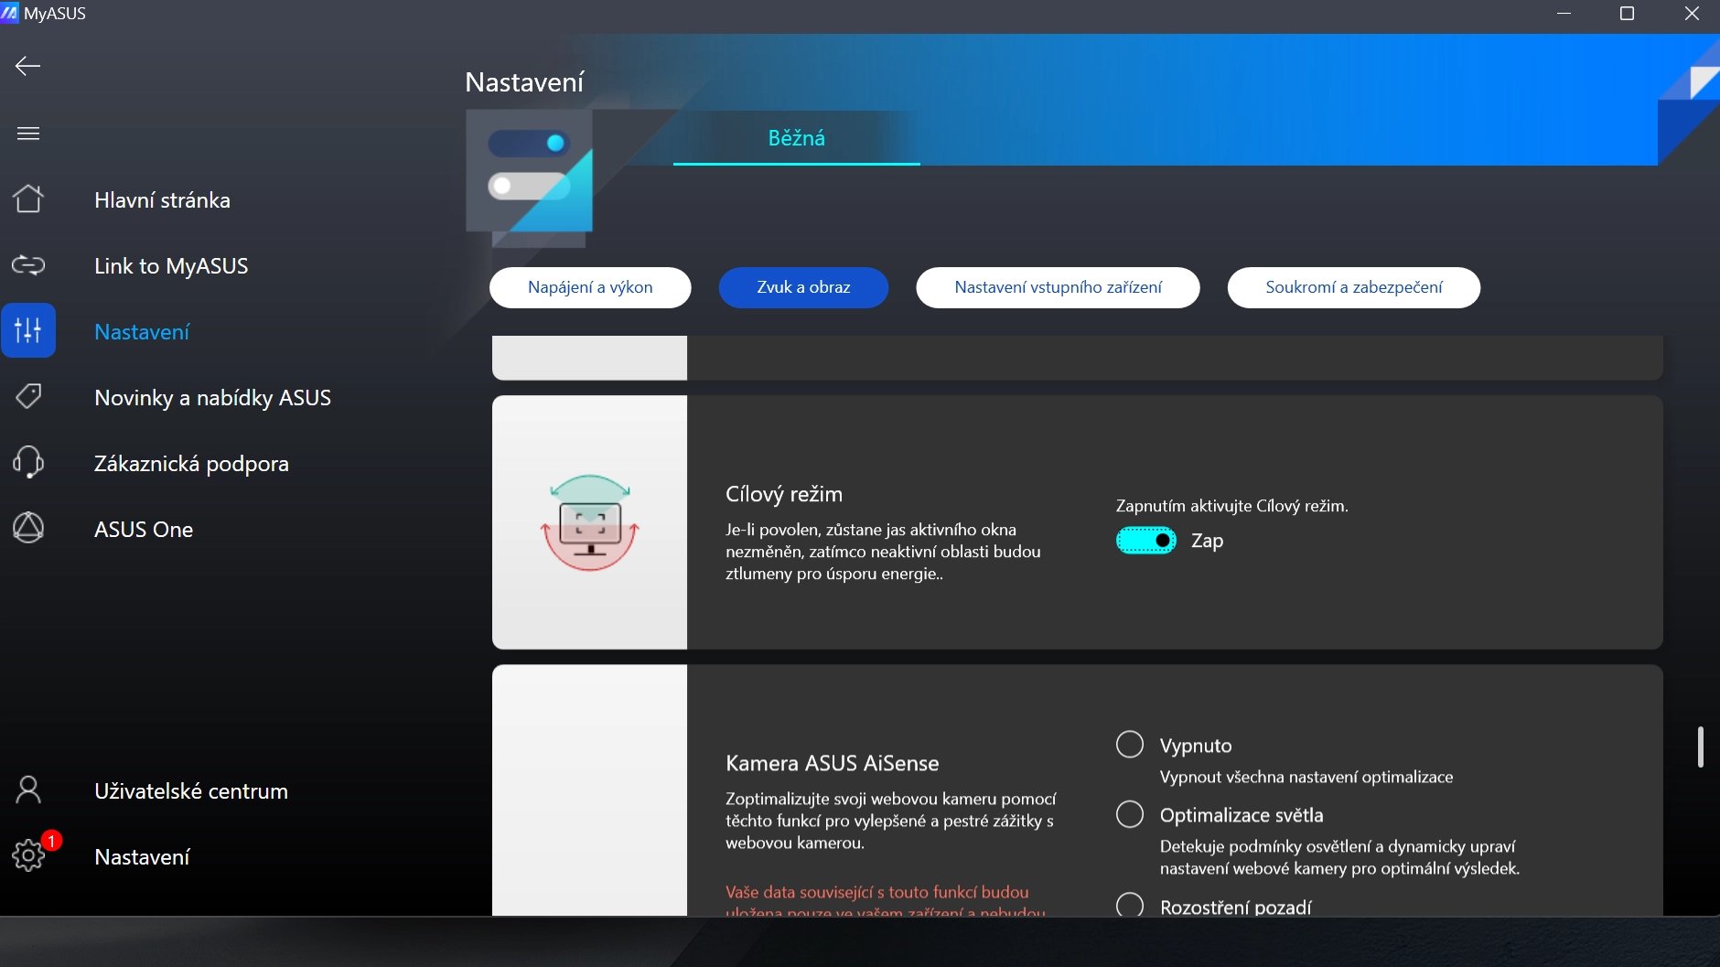This screenshot has width=1720, height=967.
Task: Minimize the MyASUS window
Action: [x=1564, y=14]
